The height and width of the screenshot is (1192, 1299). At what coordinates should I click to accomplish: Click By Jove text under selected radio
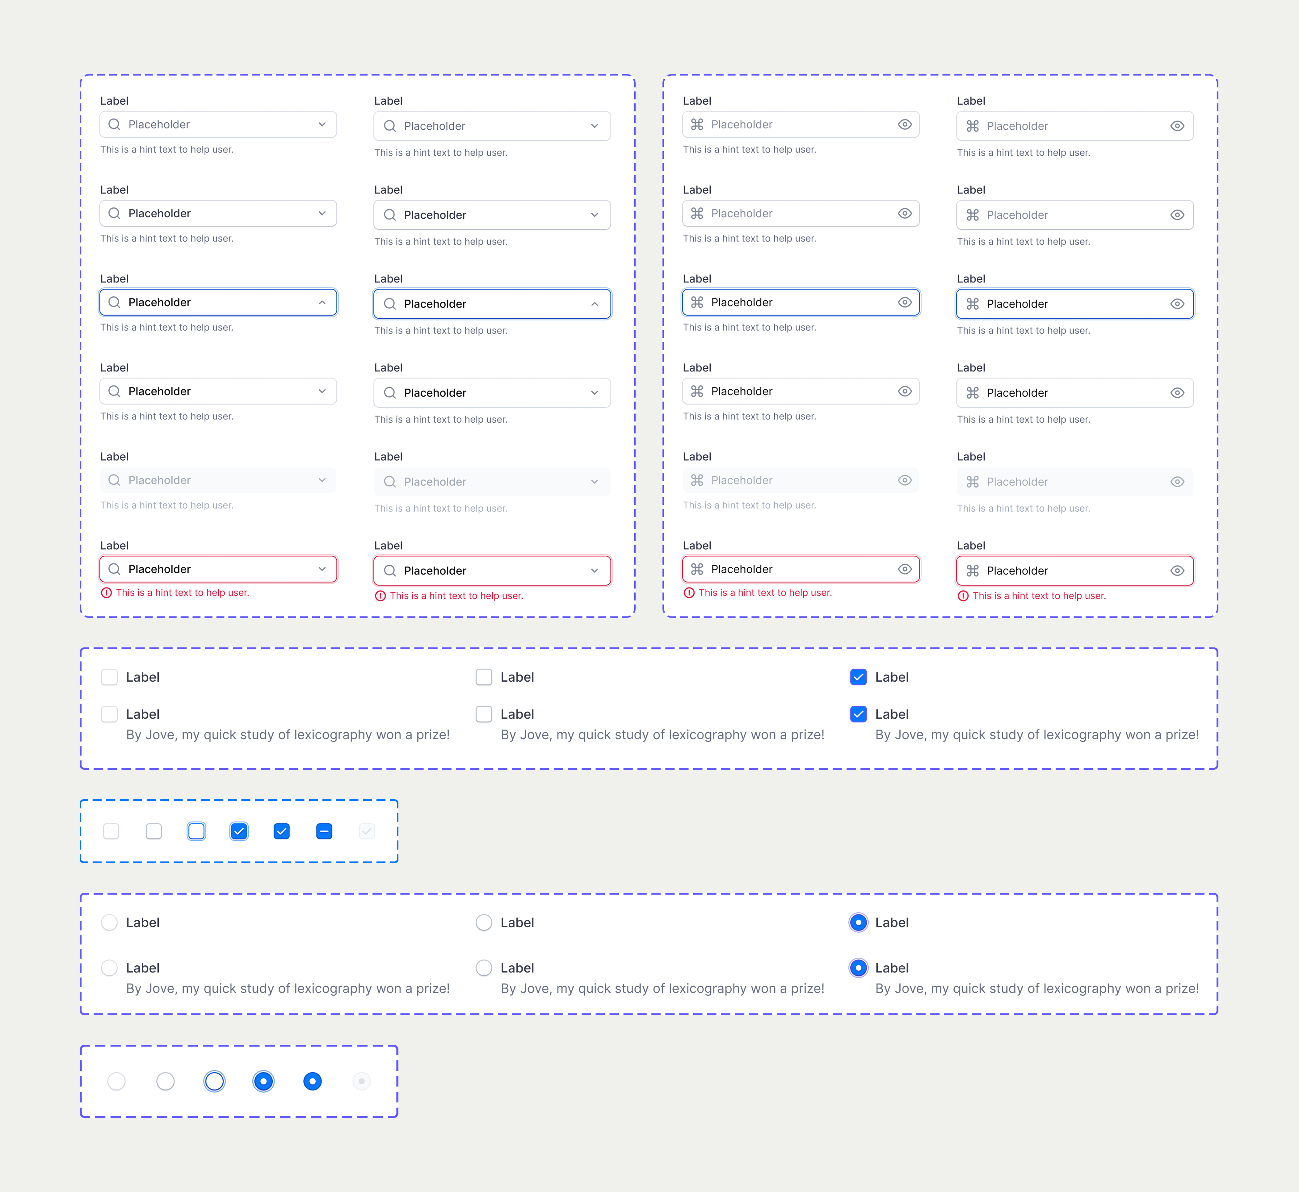pyautogui.click(x=1037, y=989)
